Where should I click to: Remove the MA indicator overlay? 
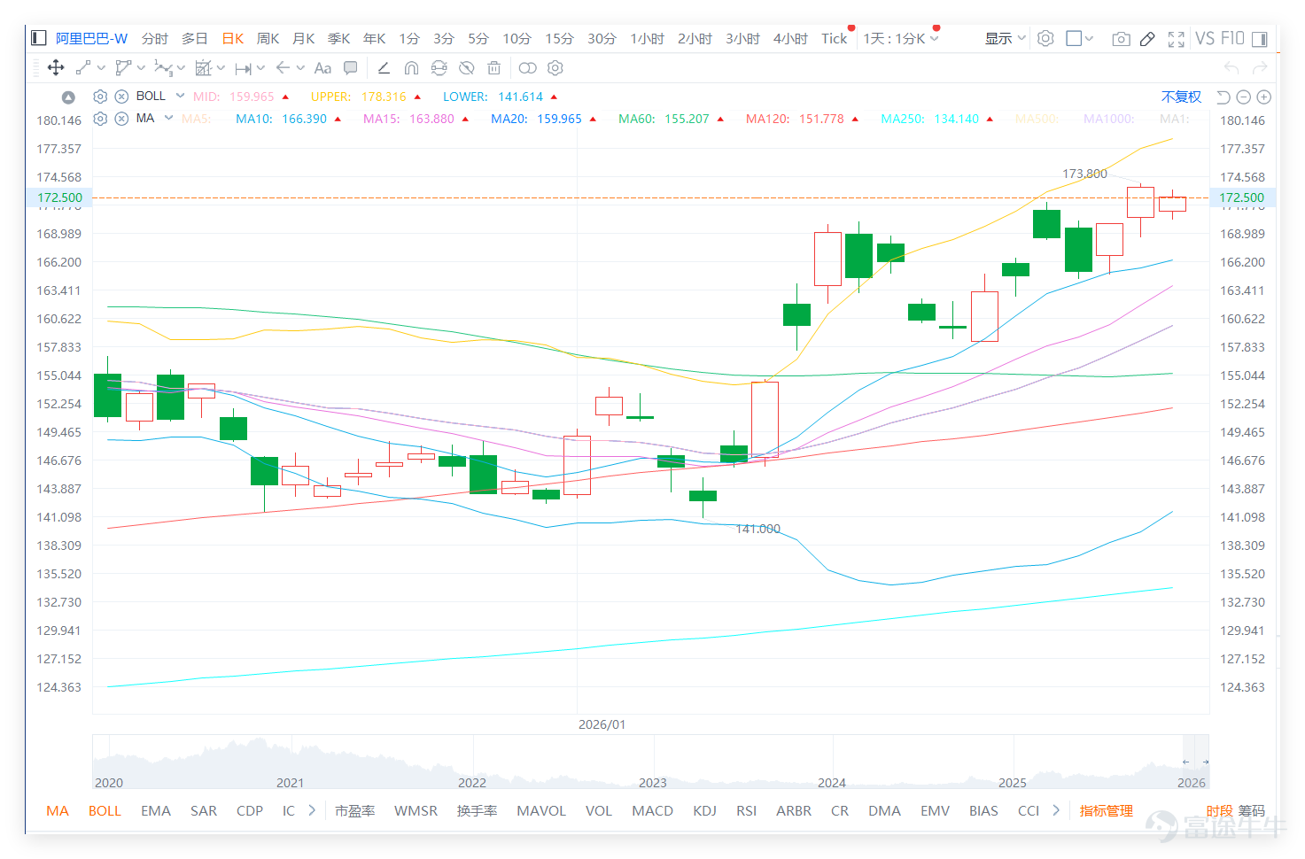point(121,119)
